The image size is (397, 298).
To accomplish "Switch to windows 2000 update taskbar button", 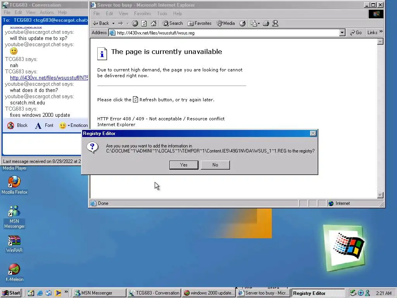I will pos(209,293).
